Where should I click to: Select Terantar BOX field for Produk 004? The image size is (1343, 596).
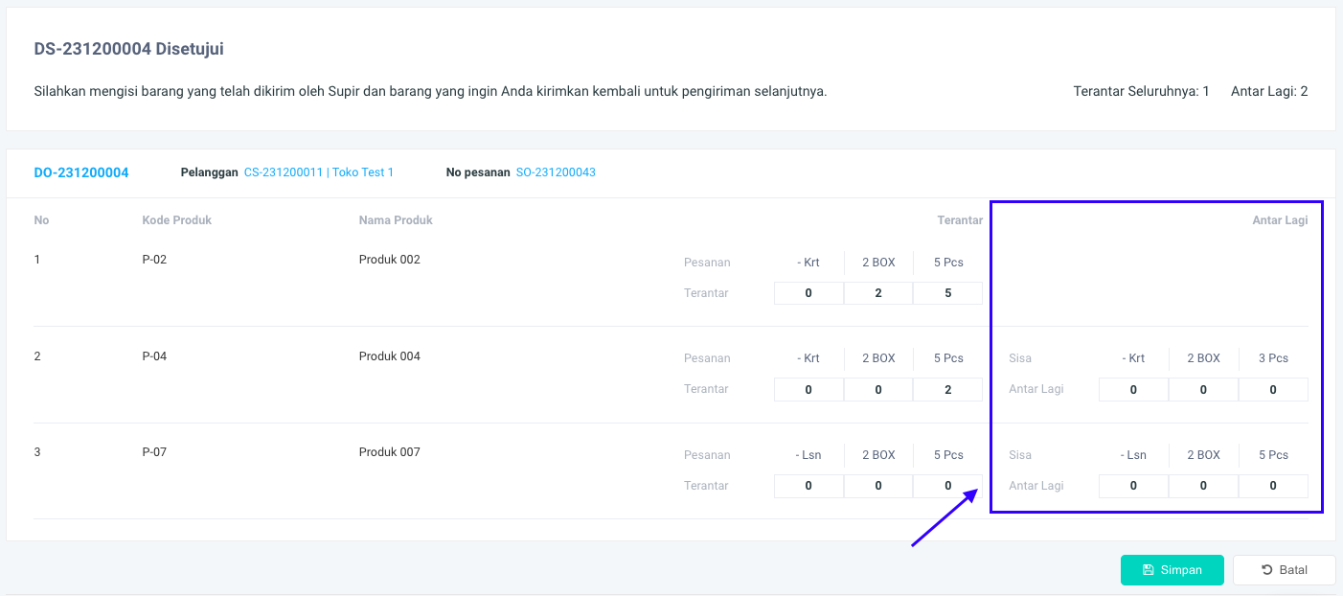(878, 389)
